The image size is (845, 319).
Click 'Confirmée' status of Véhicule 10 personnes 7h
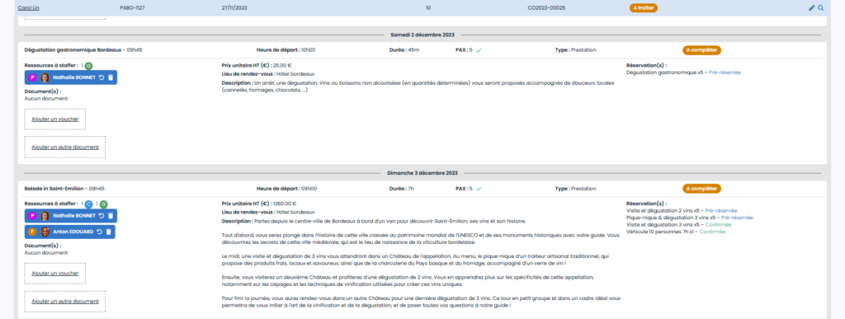point(712,232)
